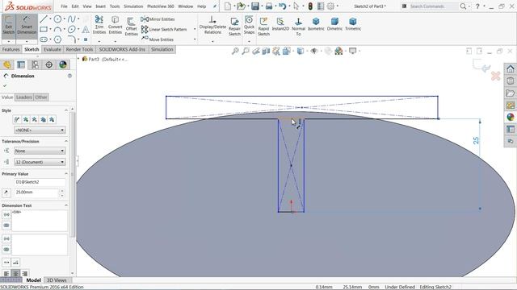517x290 pixels.
Task: Select the Corner Rectangle tool
Action: 44,30
